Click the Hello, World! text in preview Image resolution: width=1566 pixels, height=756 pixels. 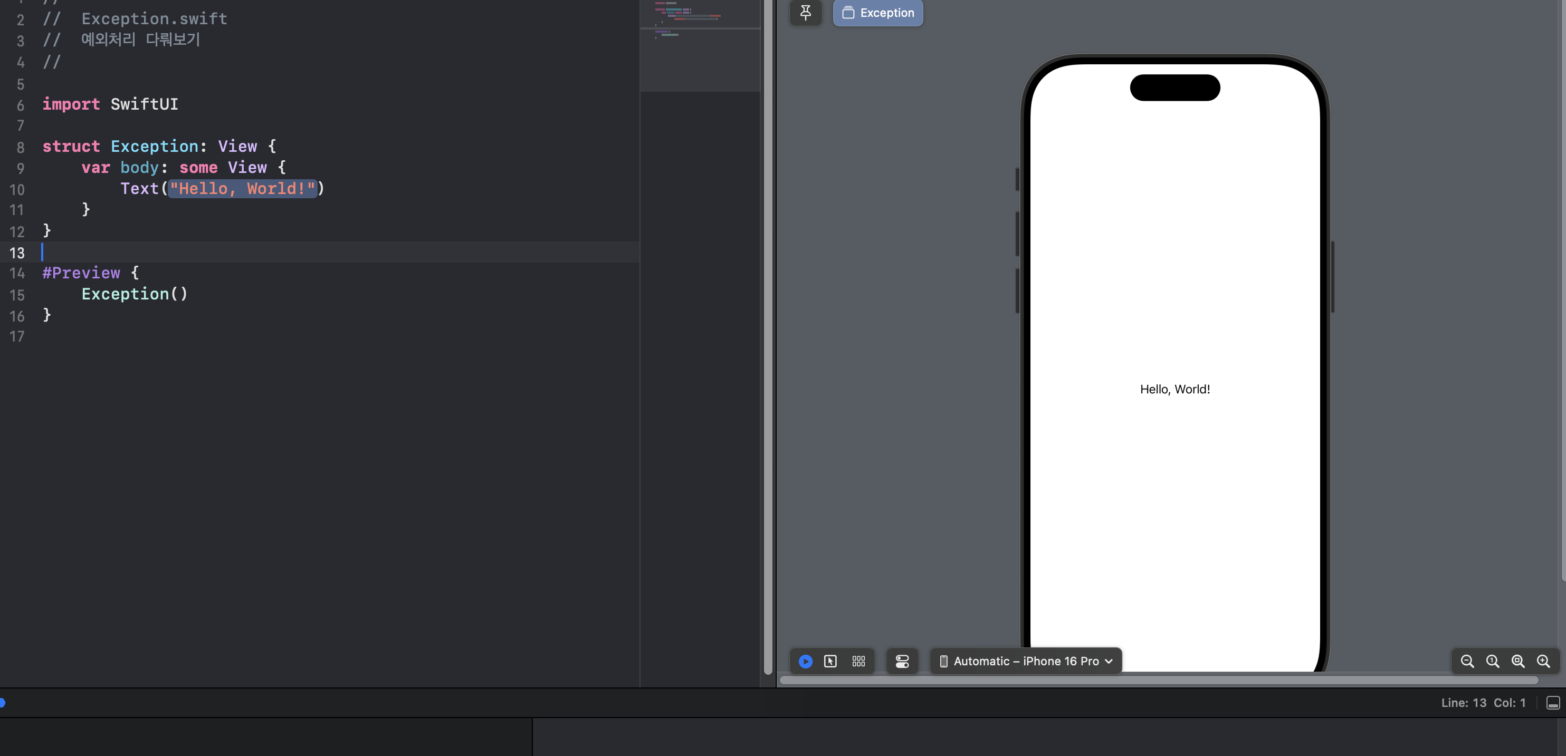pyautogui.click(x=1174, y=389)
